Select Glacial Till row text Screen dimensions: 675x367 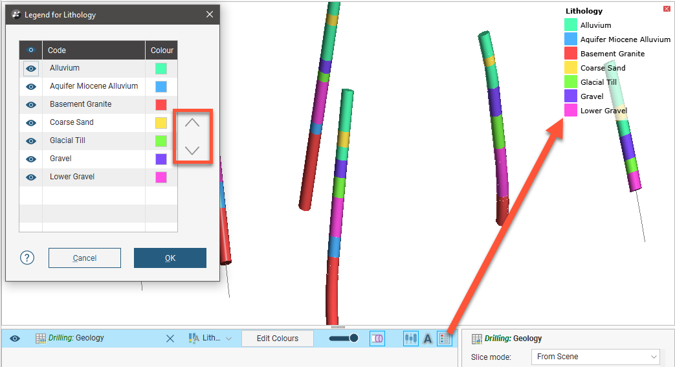tap(67, 140)
